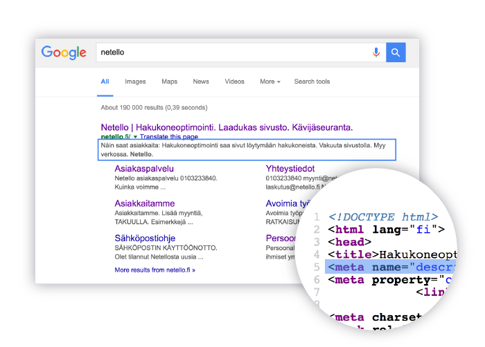Click the <title>Hakukoneopt code line
Screen dimensions: 485x347
pyautogui.click(x=392, y=254)
